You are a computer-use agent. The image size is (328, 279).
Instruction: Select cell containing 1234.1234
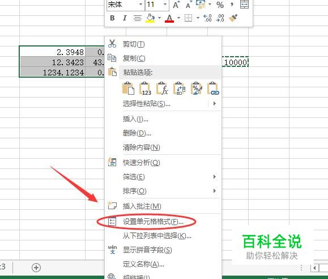coord(52,72)
